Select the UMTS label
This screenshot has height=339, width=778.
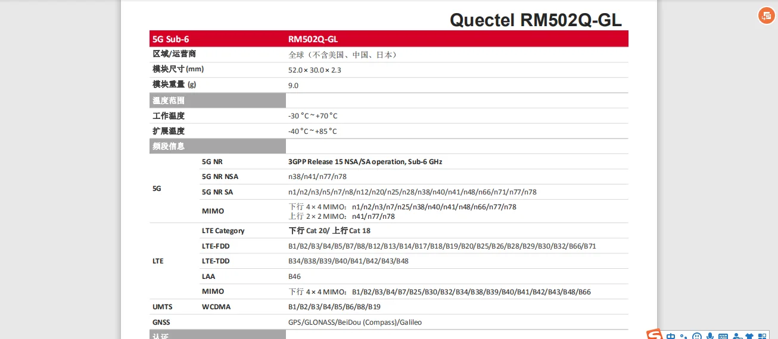tap(163, 307)
